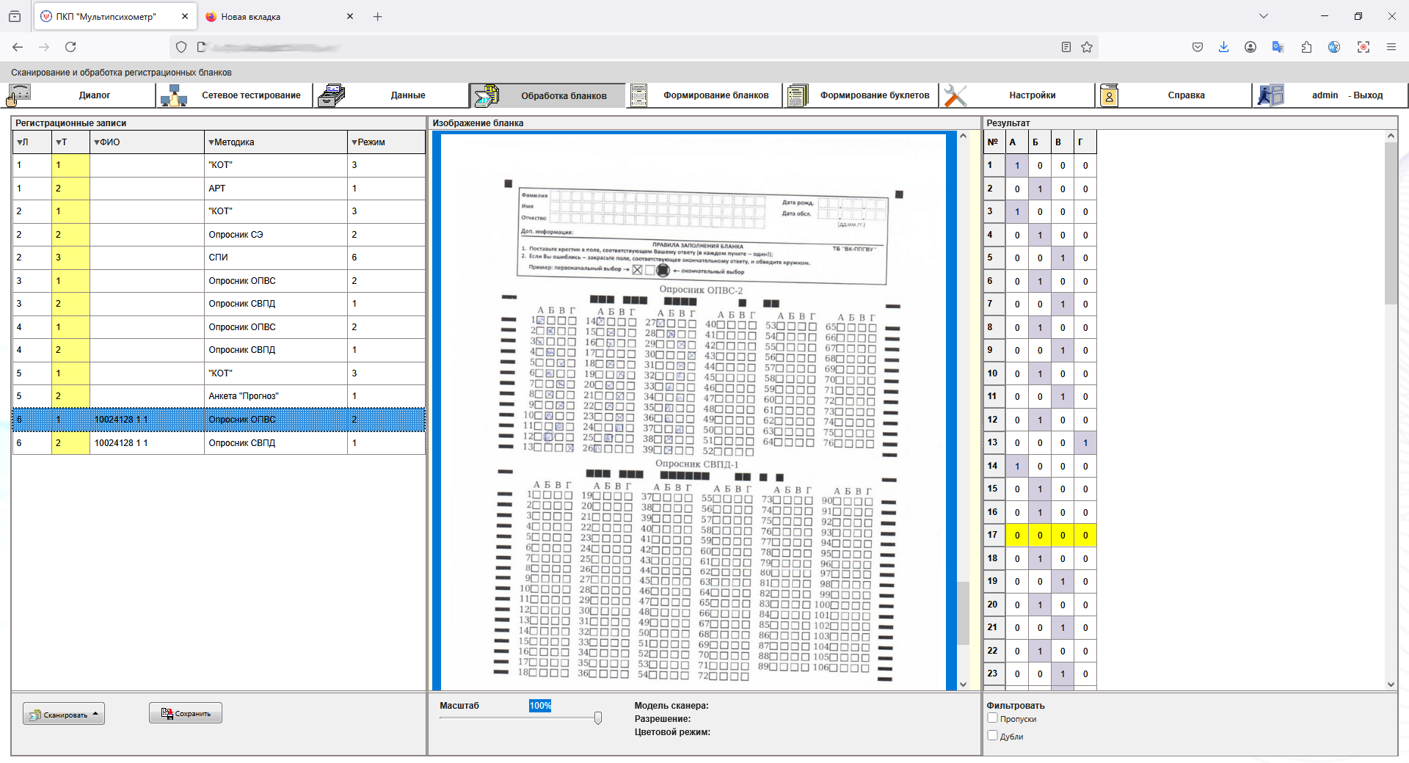
Task: Bookmark this page with the star icon
Action: pyautogui.click(x=1087, y=47)
